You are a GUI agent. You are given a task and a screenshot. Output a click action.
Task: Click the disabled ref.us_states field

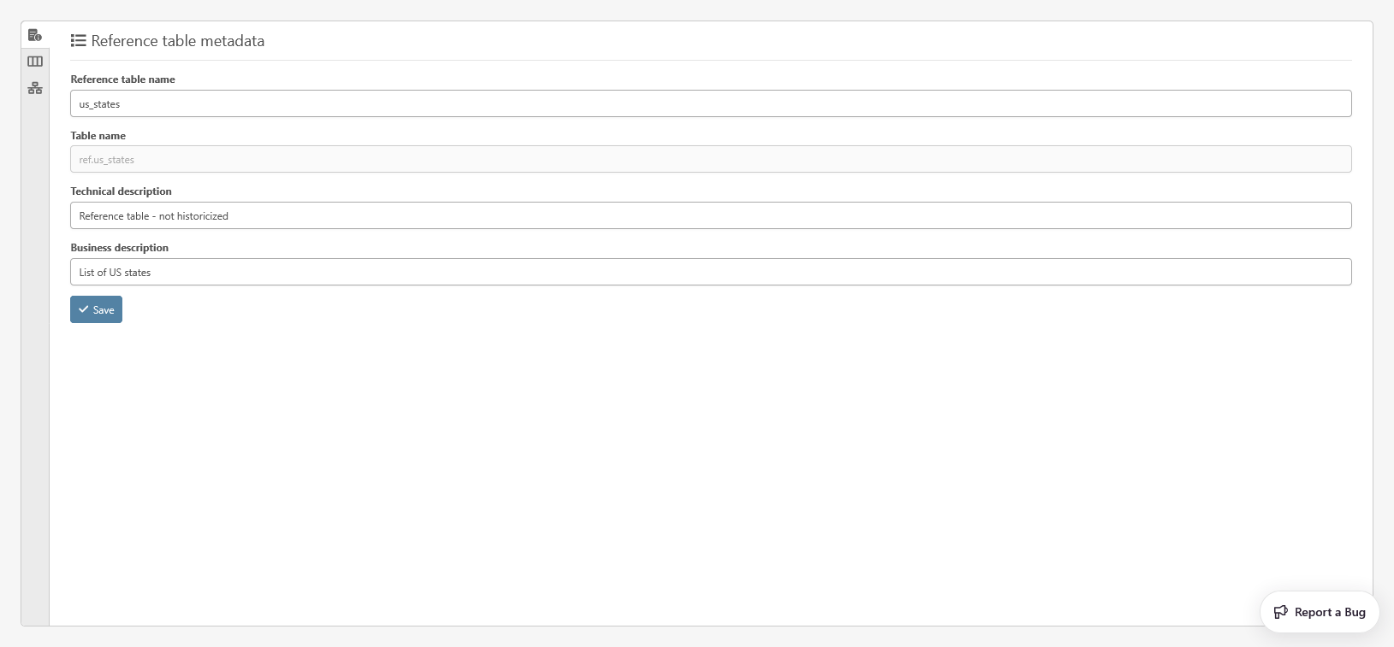tap(710, 160)
